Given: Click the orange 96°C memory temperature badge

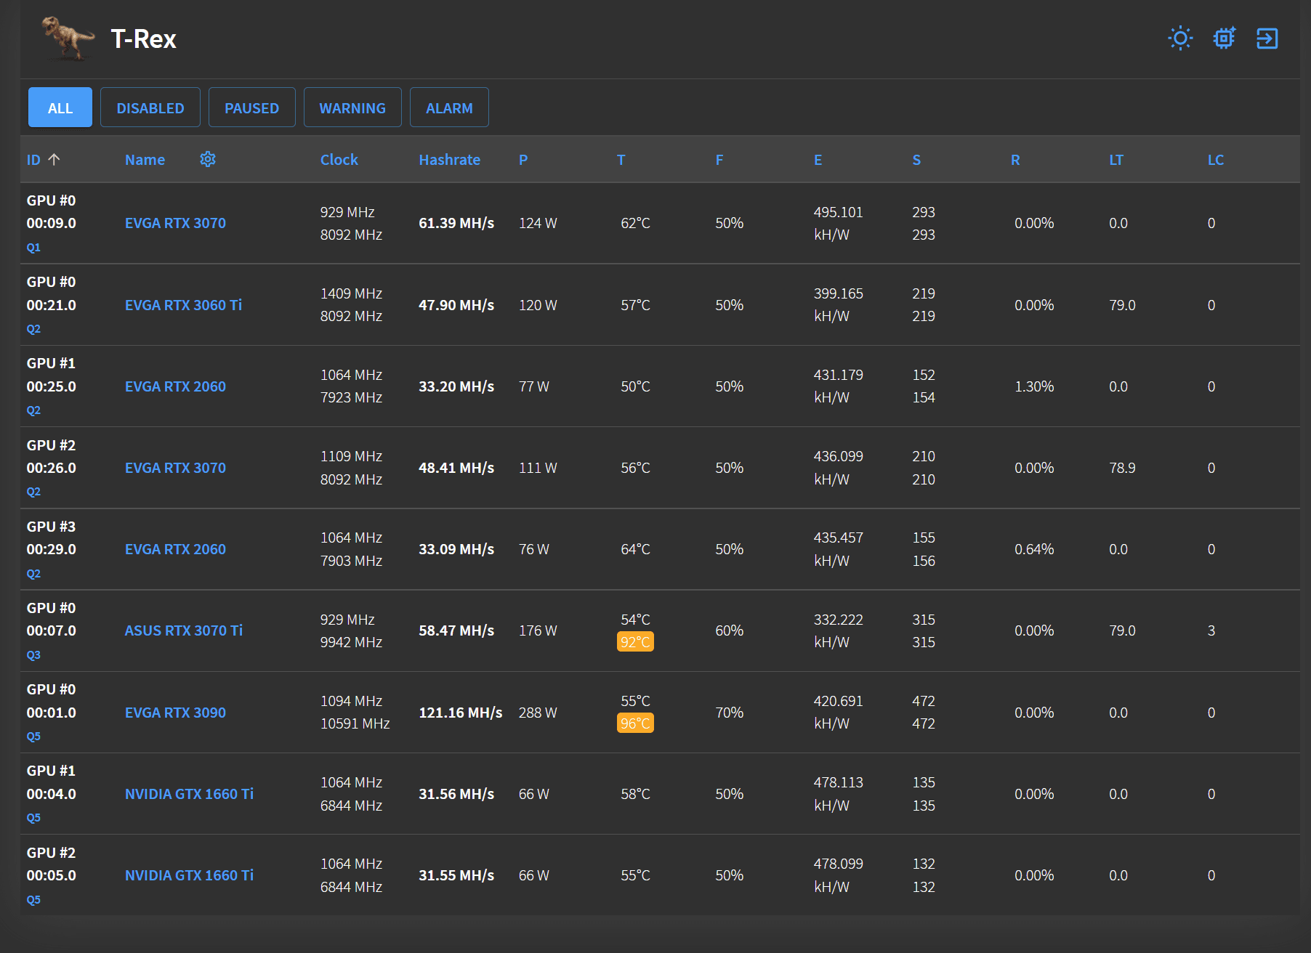Looking at the screenshot, I should pos(635,723).
